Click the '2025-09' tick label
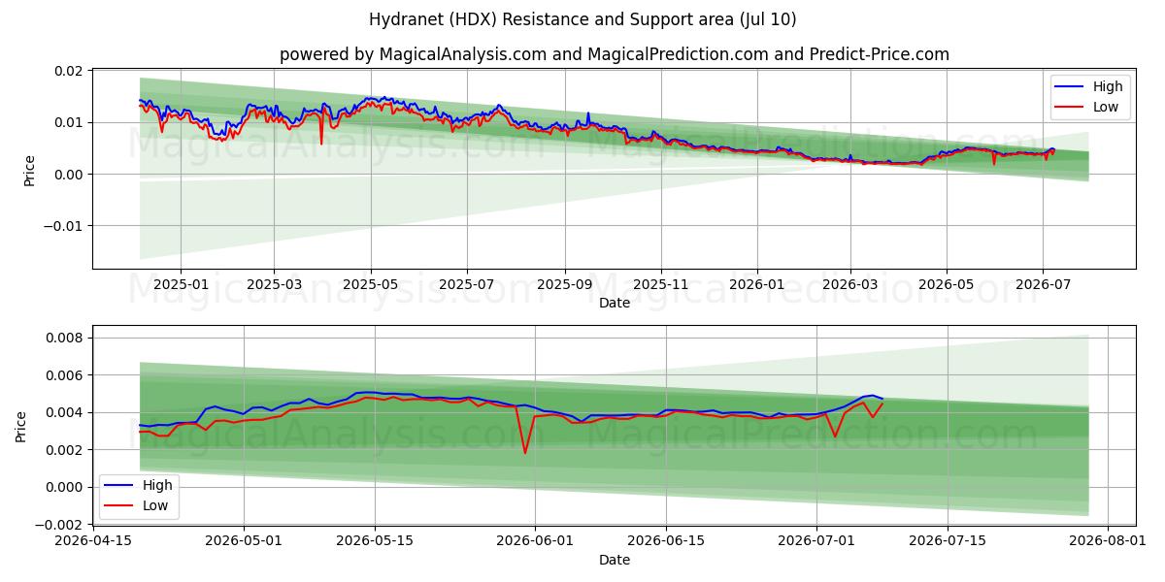1165x582 pixels. pos(565,284)
